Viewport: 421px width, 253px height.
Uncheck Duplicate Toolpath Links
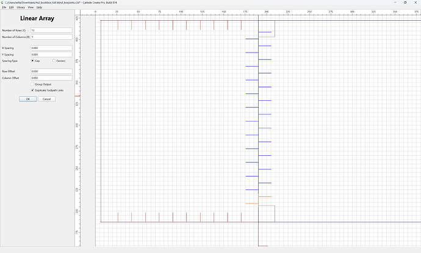(x=32, y=90)
